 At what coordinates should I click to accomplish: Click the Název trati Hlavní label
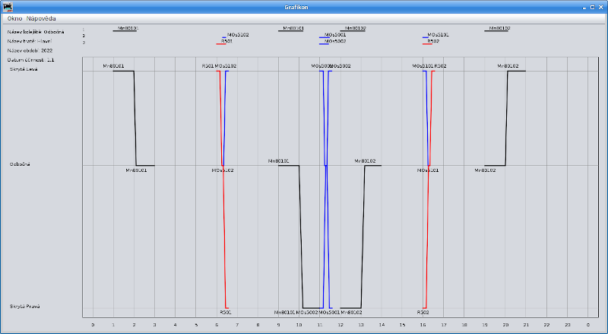click(x=30, y=41)
